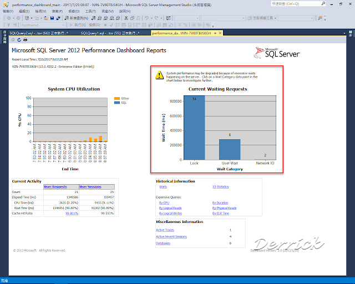This screenshot has height=284, width=355.
Task: Click the 新增查詢 new query button
Action: (x=77, y=18)
